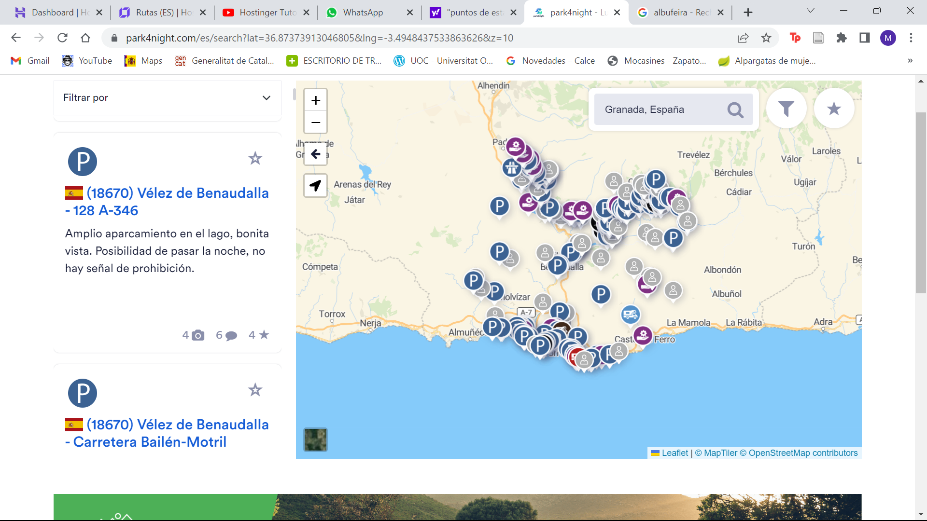The width and height of the screenshot is (927, 521).
Task: Click the motorhome service area marker
Action: (x=630, y=315)
